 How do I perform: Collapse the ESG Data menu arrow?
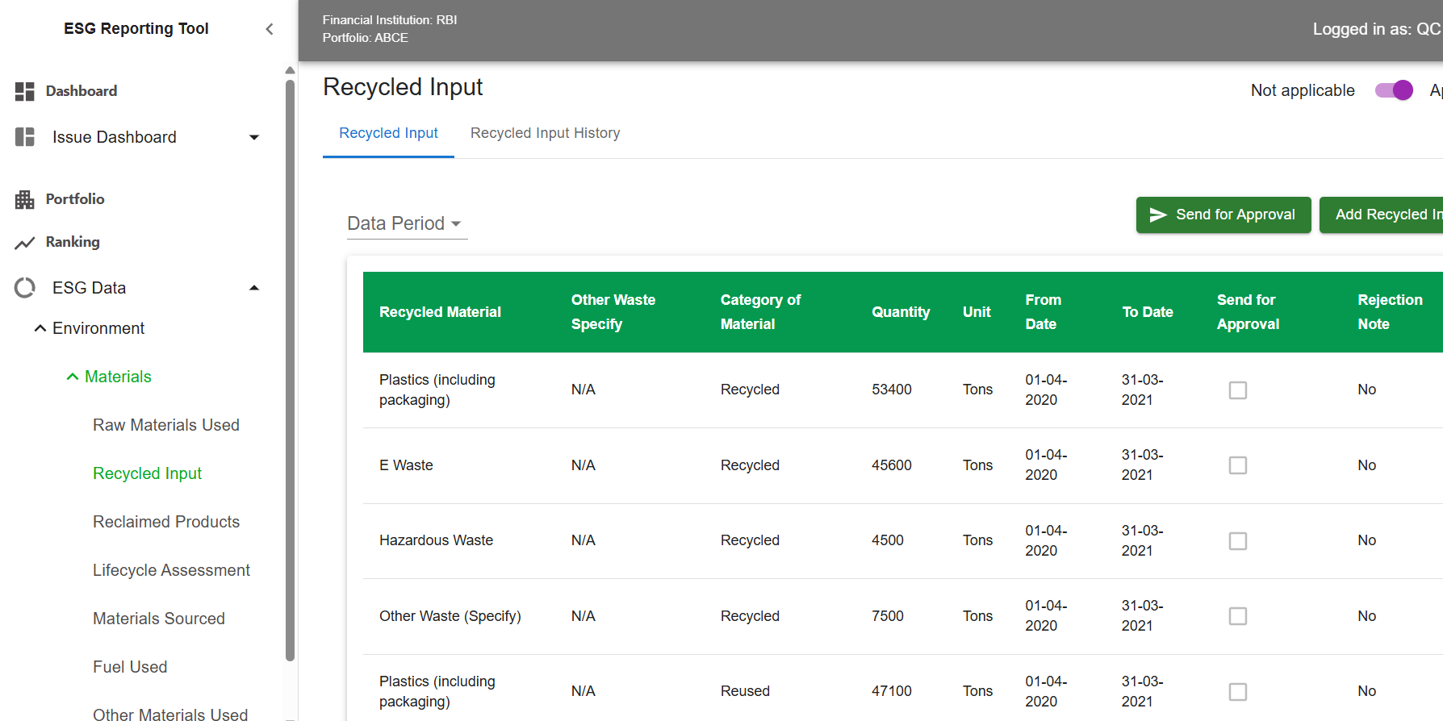pyautogui.click(x=254, y=288)
